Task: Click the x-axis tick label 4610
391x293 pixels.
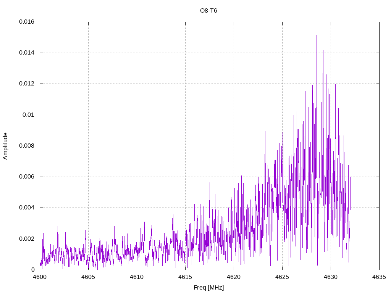Action: 137,277
